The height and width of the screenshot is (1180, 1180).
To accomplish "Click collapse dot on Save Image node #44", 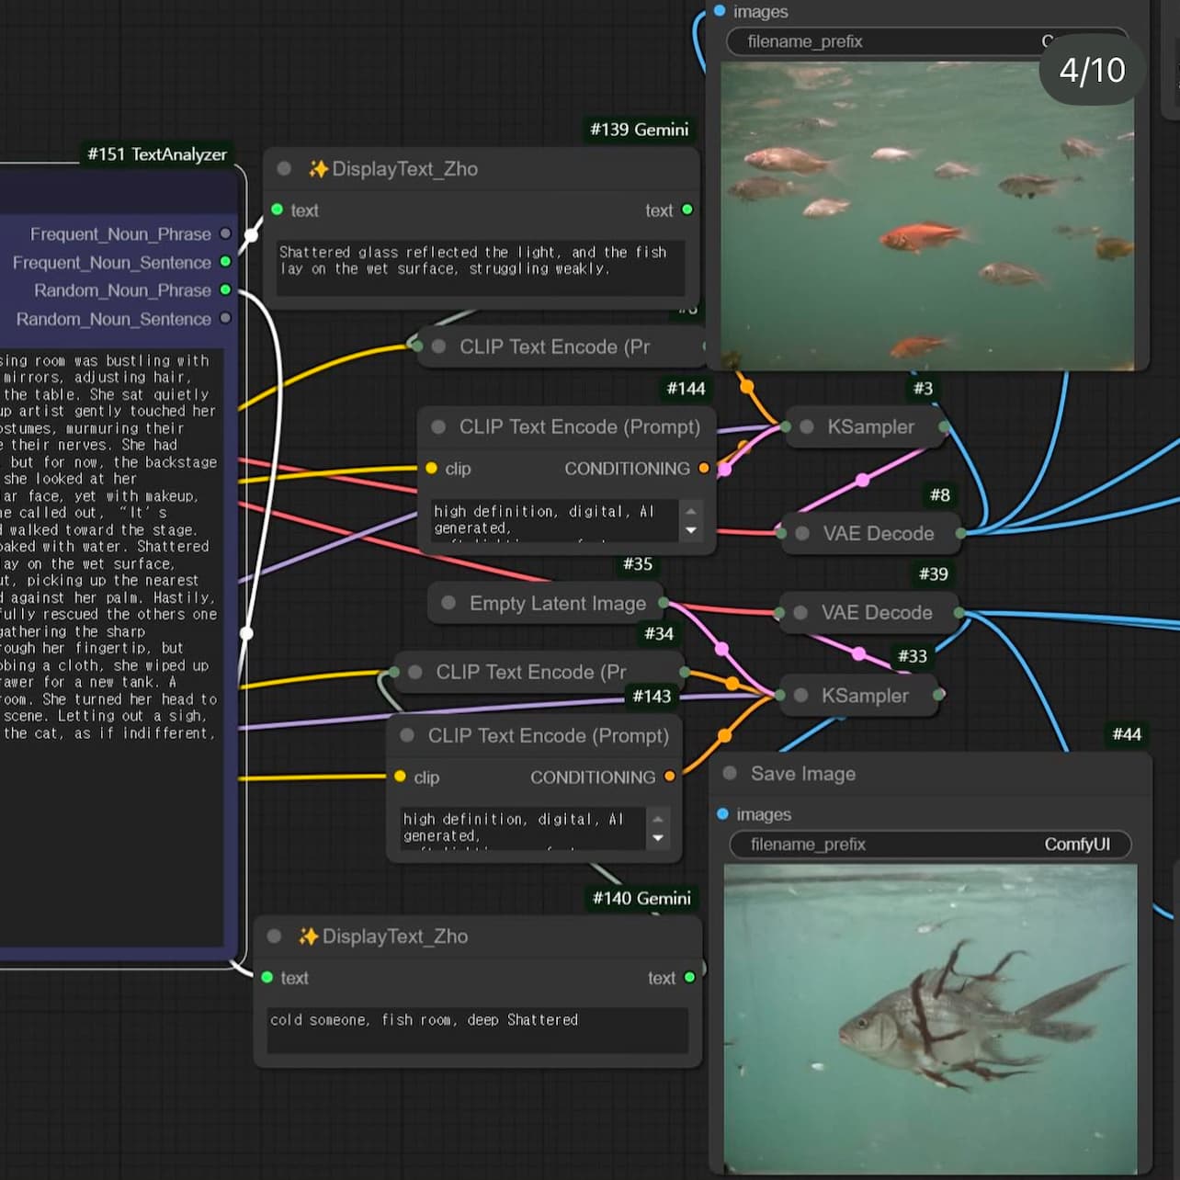I will (x=730, y=773).
